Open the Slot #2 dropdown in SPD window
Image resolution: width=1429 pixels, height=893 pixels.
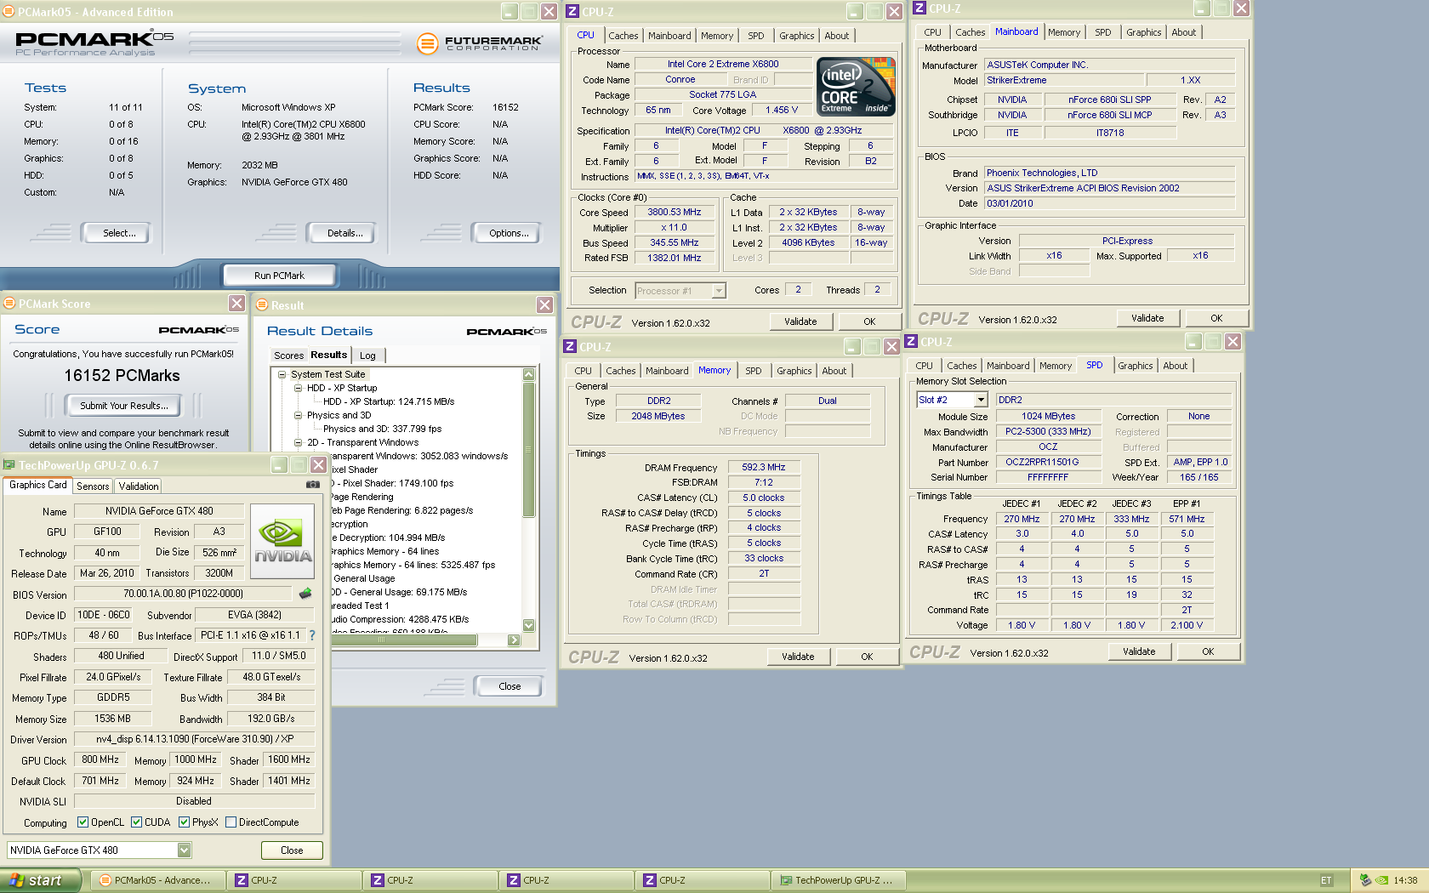[981, 400]
